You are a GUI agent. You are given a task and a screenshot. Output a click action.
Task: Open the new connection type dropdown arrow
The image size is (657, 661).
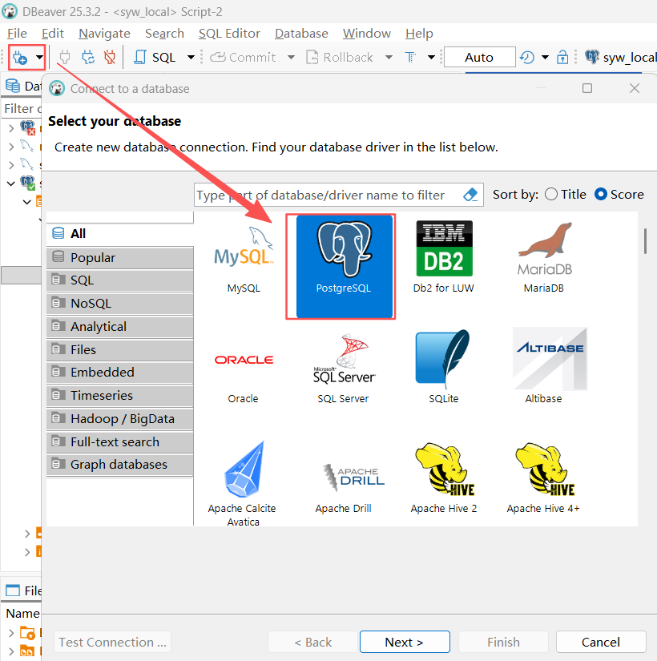[39, 57]
